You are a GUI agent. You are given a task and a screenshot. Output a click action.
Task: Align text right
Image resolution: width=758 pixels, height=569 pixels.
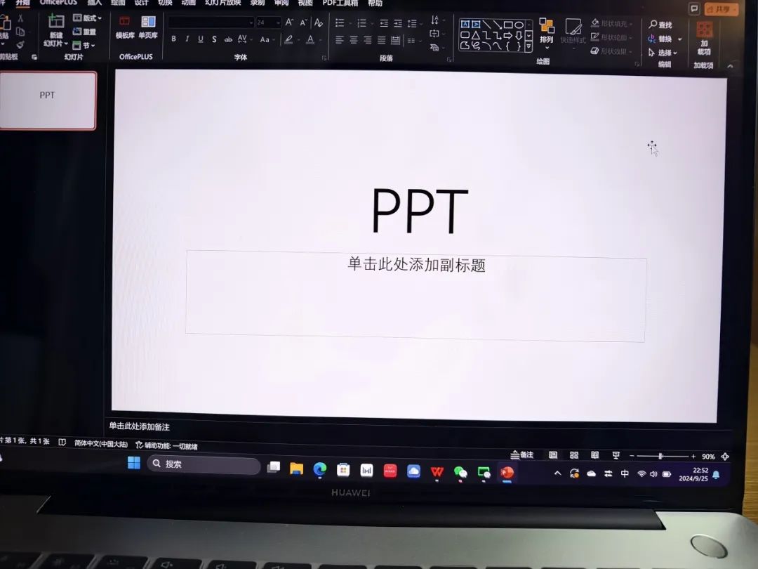pos(368,40)
